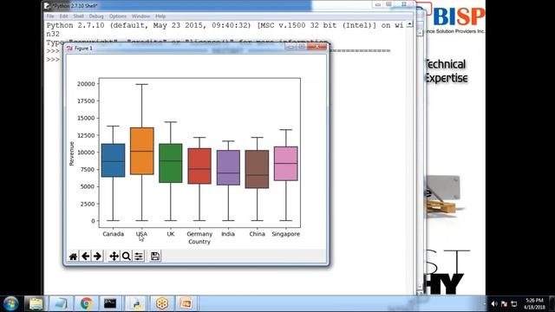
Task: Open File Explorer from taskbar
Action: click(x=36, y=303)
